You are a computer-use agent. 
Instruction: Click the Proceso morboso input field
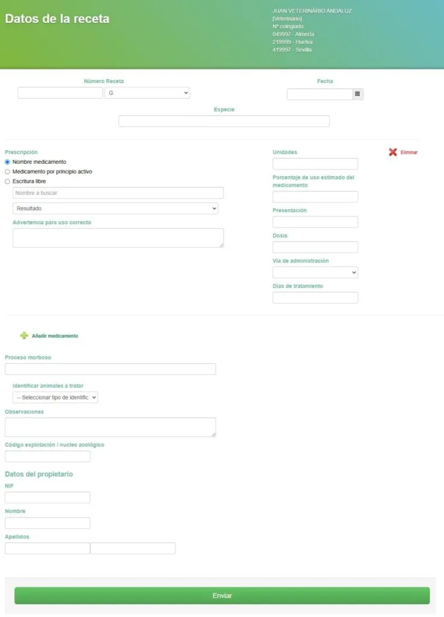click(110, 369)
